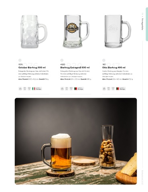The image size is (148, 192).
Task: Click the Italy flag under October Bierkrug
Action: click(x=34, y=89)
